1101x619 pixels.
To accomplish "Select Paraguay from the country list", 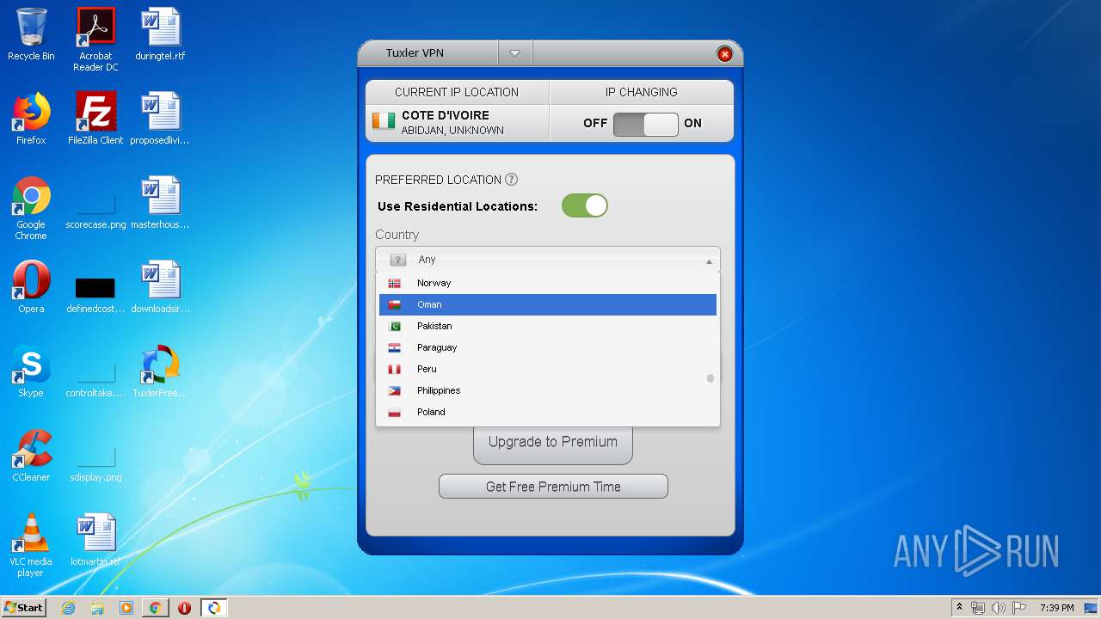I will (x=548, y=347).
